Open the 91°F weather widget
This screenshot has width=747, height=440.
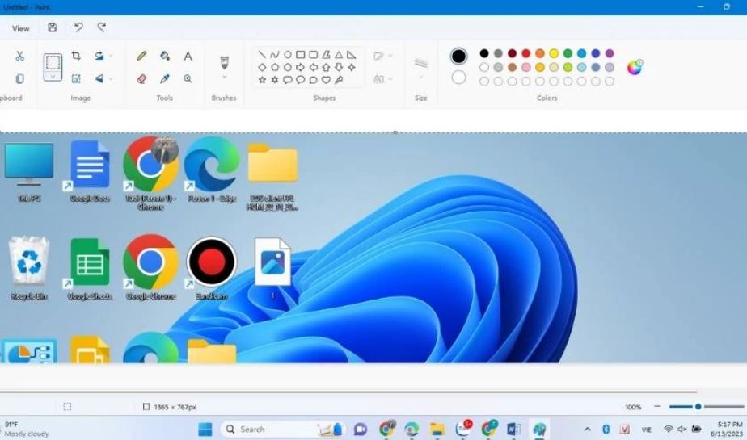[x=26, y=429]
